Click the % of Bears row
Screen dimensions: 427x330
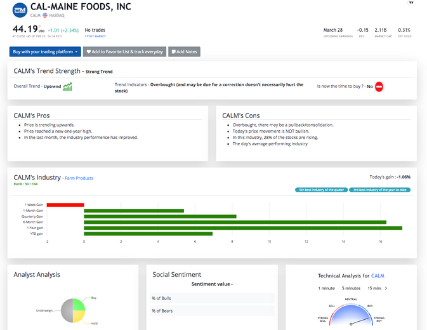(212, 311)
